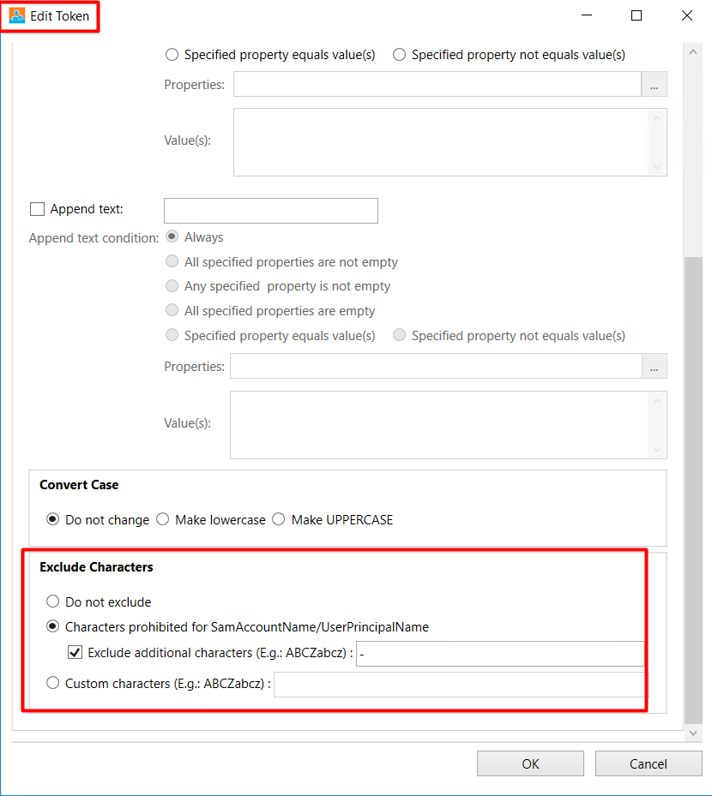
Task: Click into the Custom characters text field
Action: click(x=461, y=685)
